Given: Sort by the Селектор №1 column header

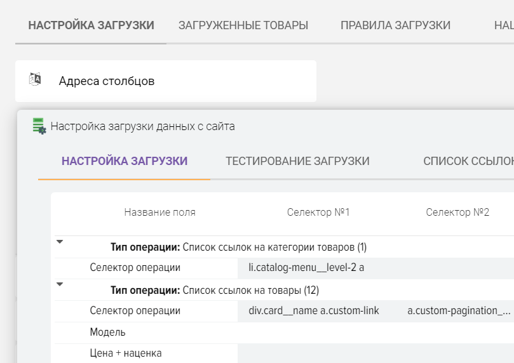Looking at the screenshot, I should [318, 212].
